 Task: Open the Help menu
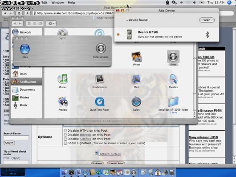click(71, 3)
